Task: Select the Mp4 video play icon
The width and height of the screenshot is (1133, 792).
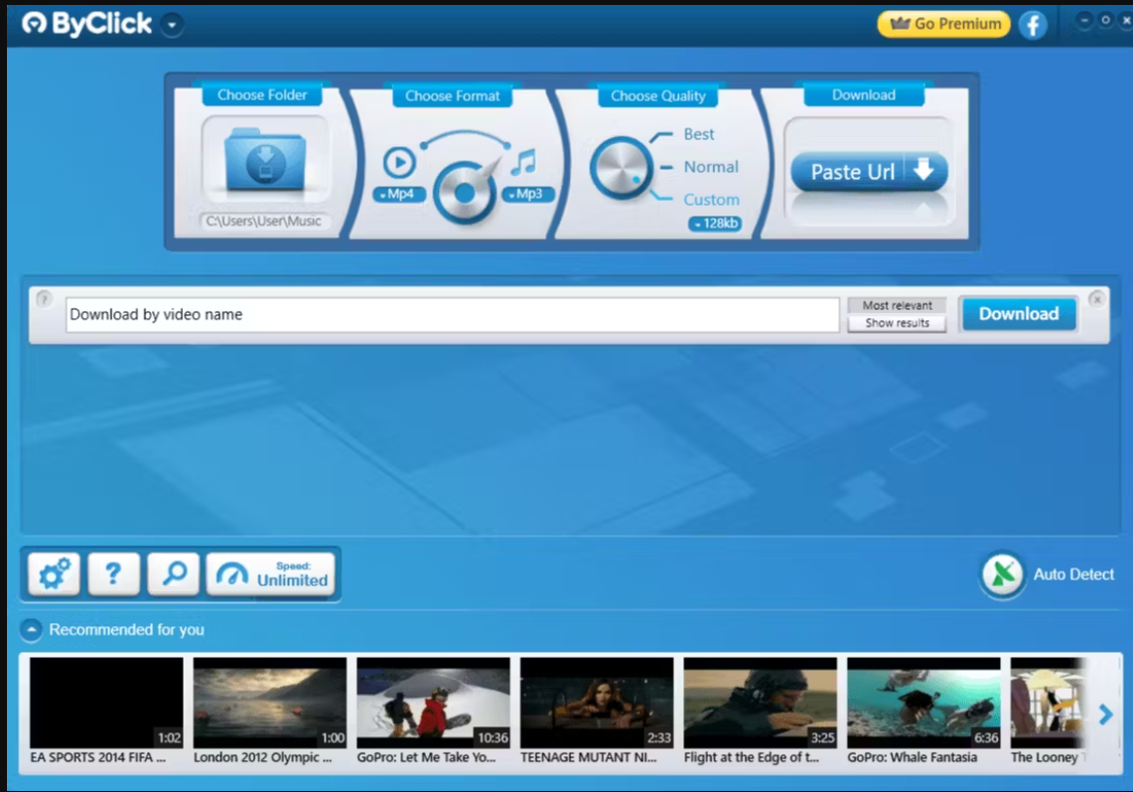Action: pos(399,162)
